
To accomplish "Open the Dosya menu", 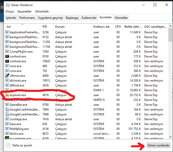I will point(10,11).
